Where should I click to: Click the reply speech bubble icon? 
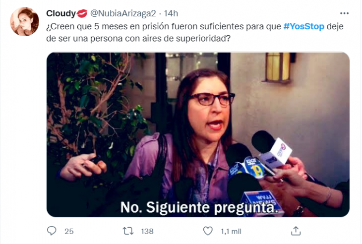click(x=52, y=231)
